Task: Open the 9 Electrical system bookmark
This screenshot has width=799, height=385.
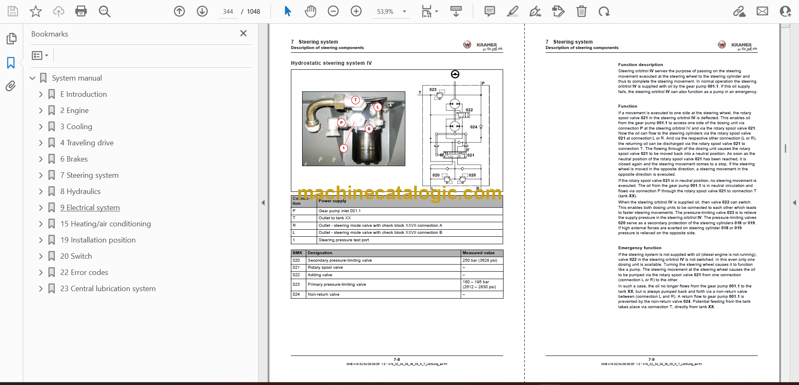Action: 90,208
